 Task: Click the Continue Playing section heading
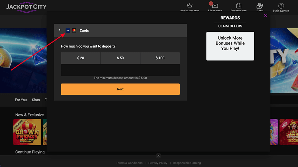tap(30, 152)
